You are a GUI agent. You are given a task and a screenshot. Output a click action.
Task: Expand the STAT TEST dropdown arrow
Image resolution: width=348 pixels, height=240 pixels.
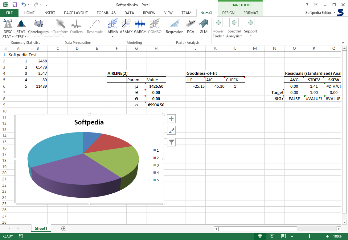[25, 37]
